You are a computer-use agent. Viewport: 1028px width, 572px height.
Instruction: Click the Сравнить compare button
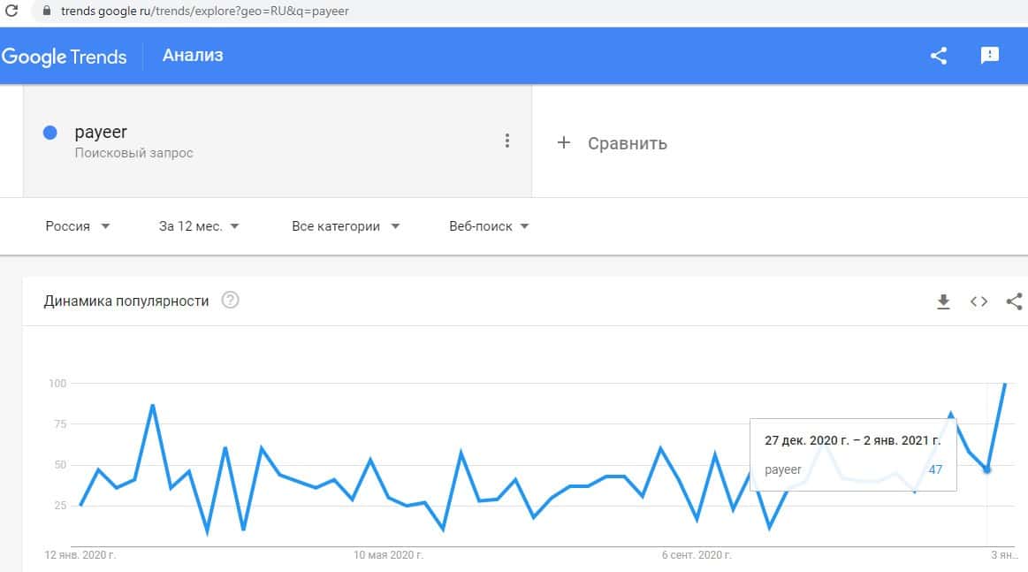point(627,143)
